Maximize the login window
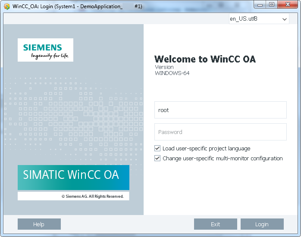The image size is (301, 237). click(272, 5)
